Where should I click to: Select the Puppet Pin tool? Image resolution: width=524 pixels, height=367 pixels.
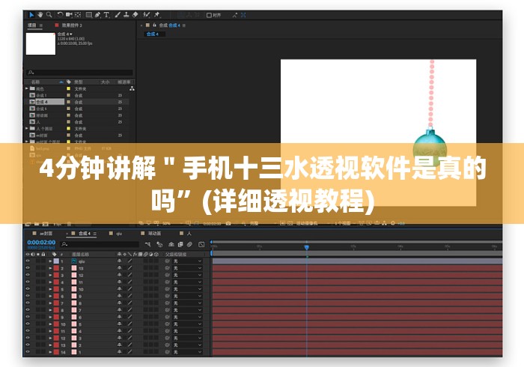(156, 14)
